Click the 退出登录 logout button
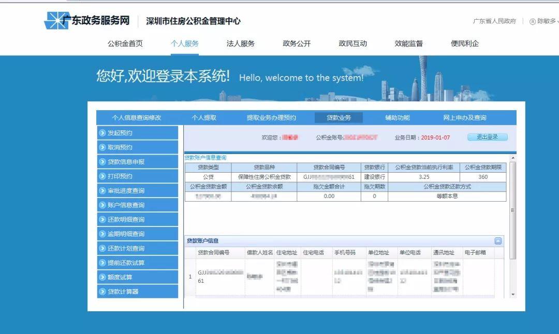This screenshot has width=559, height=334. point(487,137)
